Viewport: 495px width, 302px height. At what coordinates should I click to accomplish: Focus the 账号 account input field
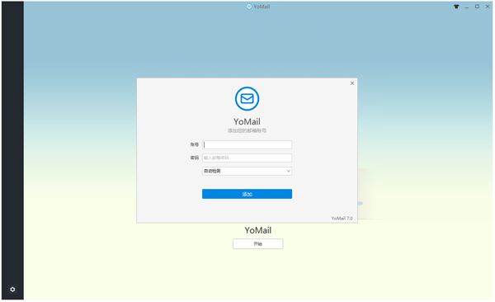247,144
